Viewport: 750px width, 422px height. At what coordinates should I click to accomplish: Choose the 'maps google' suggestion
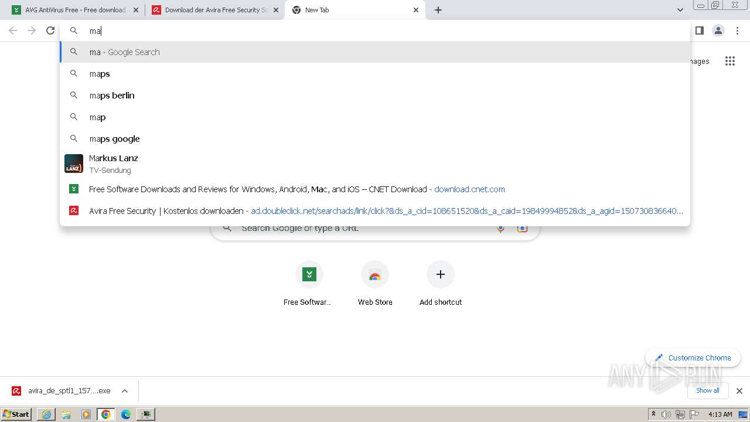pos(375,139)
